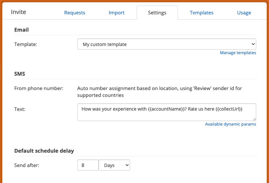The width and height of the screenshot is (269, 183).
Task: Click the SMS section heading
Action: coord(20,74)
